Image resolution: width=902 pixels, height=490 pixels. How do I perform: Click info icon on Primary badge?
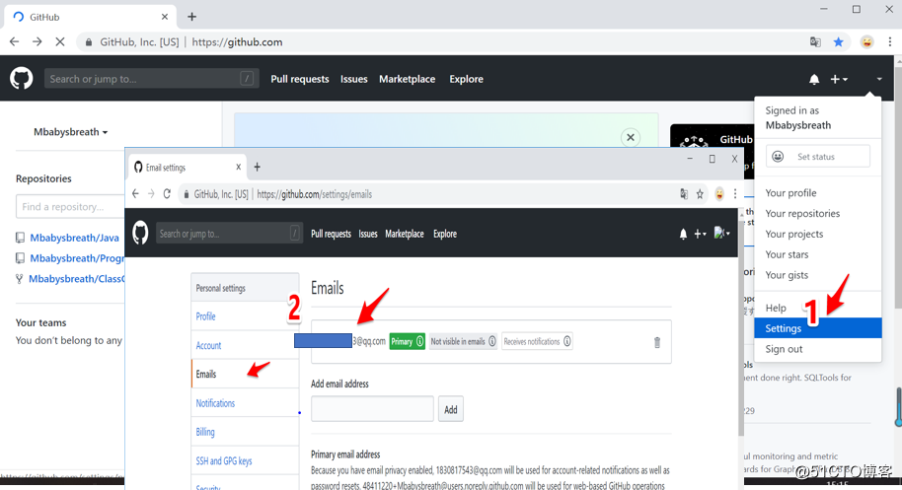click(420, 341)
